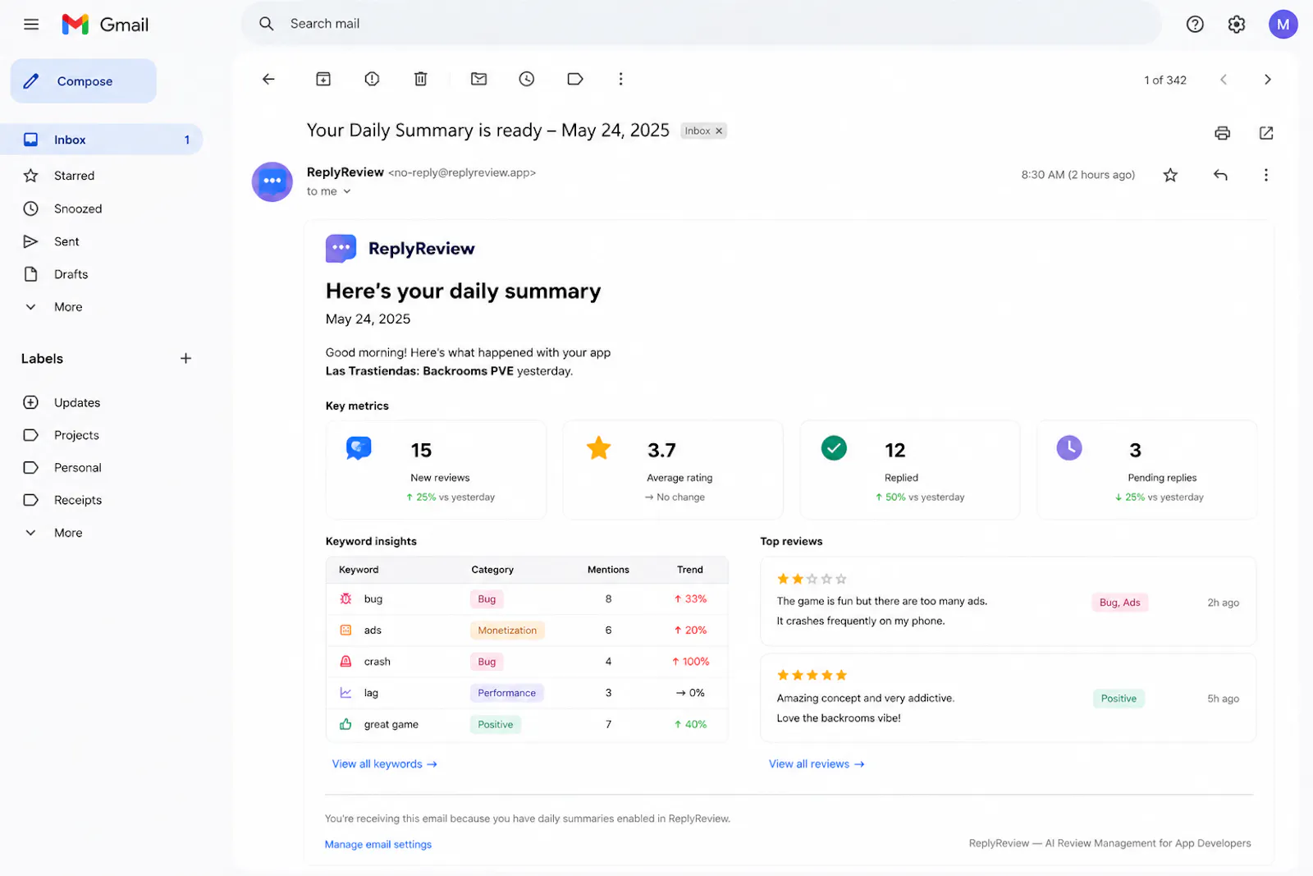The image size is (1313, 876).
Task: Archive this email
Action: 323,79
